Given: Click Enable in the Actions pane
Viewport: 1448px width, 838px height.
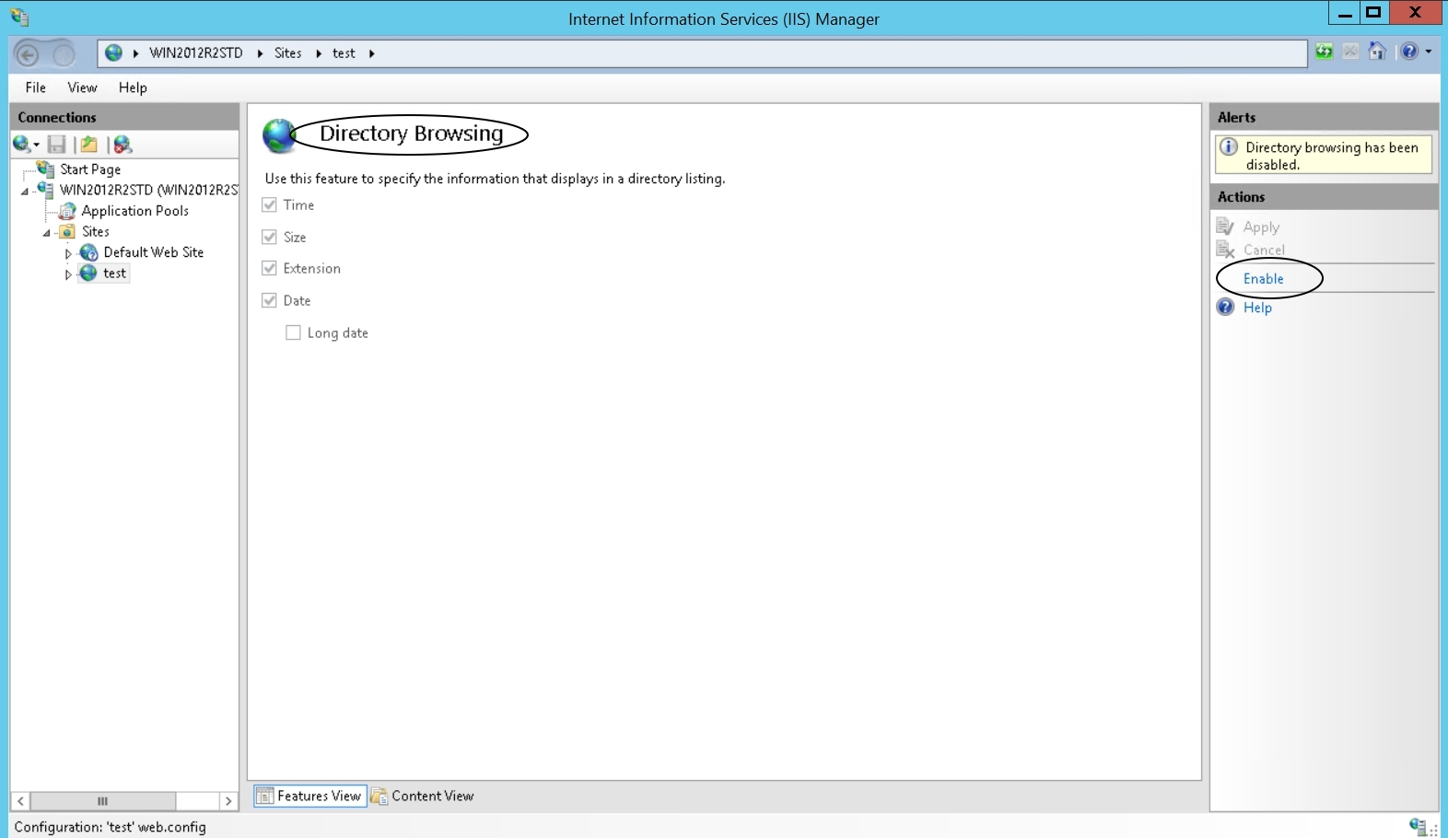Looking at the screenshot, I should tap(1263, 279).
